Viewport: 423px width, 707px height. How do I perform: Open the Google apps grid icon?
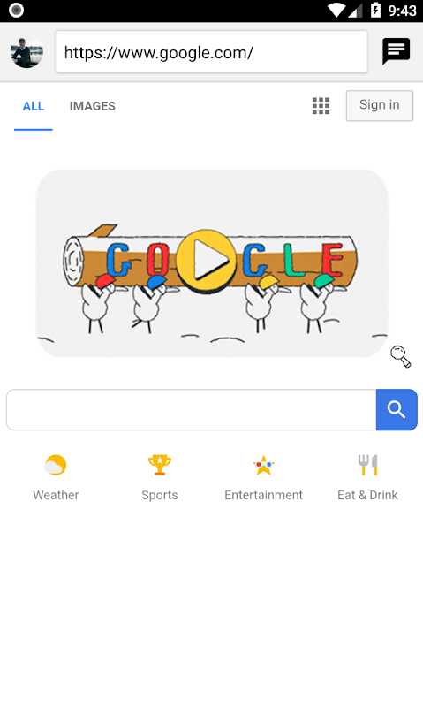pyautogui.click(x=321, y=106)
